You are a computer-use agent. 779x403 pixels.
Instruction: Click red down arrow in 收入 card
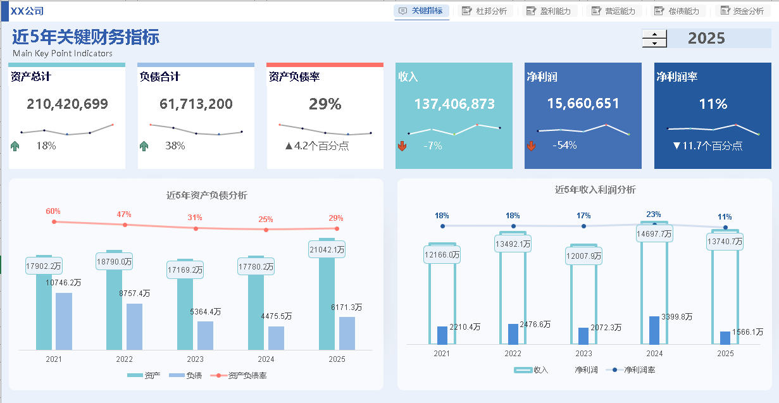(x=402, y=146)
